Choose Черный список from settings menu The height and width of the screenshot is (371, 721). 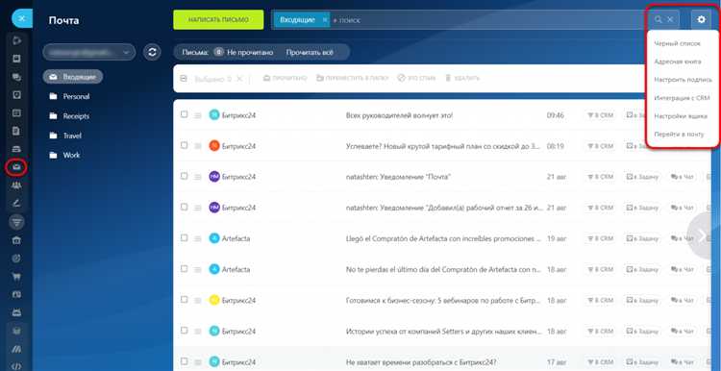(678, 43)
